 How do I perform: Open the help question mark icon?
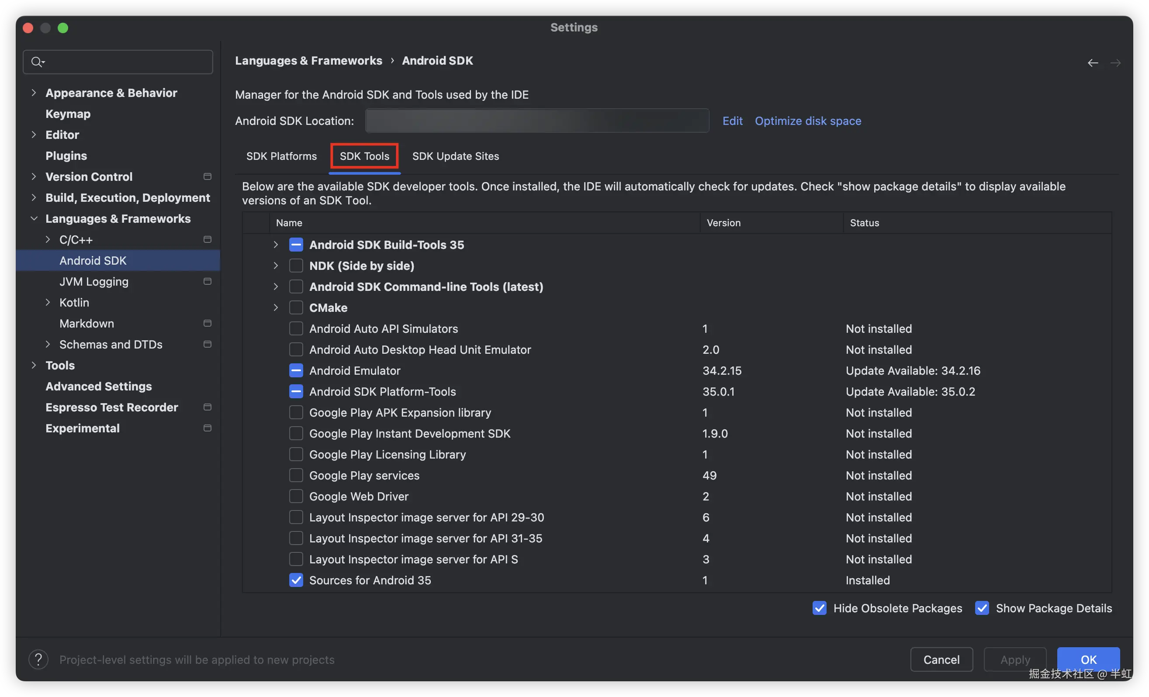(x=38, y=659)
